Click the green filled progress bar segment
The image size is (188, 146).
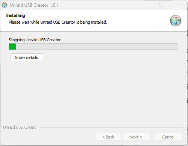12,47
